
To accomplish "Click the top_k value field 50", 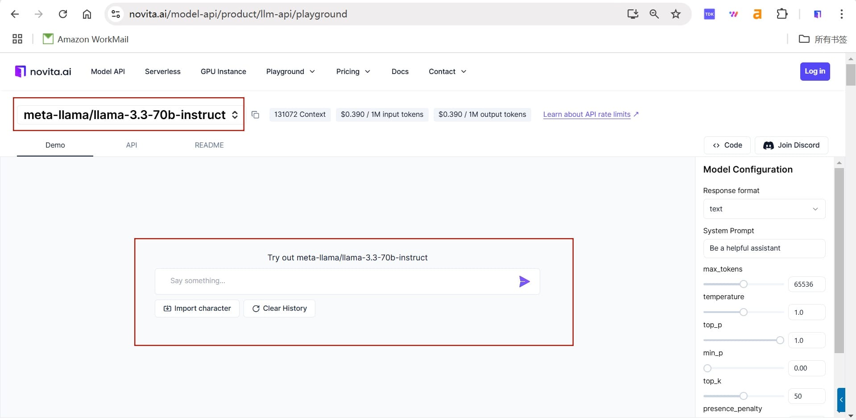I will 806,396.
